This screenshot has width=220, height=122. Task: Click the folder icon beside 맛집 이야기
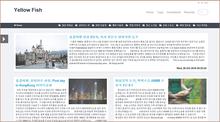(127, 25)
